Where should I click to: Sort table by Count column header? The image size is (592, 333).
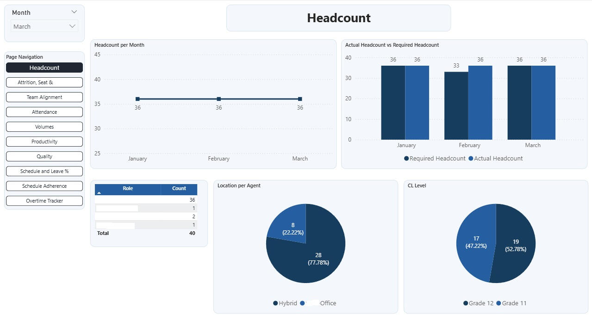tap(179, 189)
